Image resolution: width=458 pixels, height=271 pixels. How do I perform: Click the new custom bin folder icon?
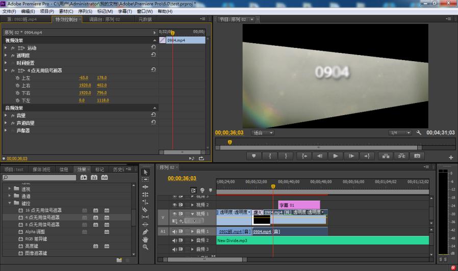(119, 260)
